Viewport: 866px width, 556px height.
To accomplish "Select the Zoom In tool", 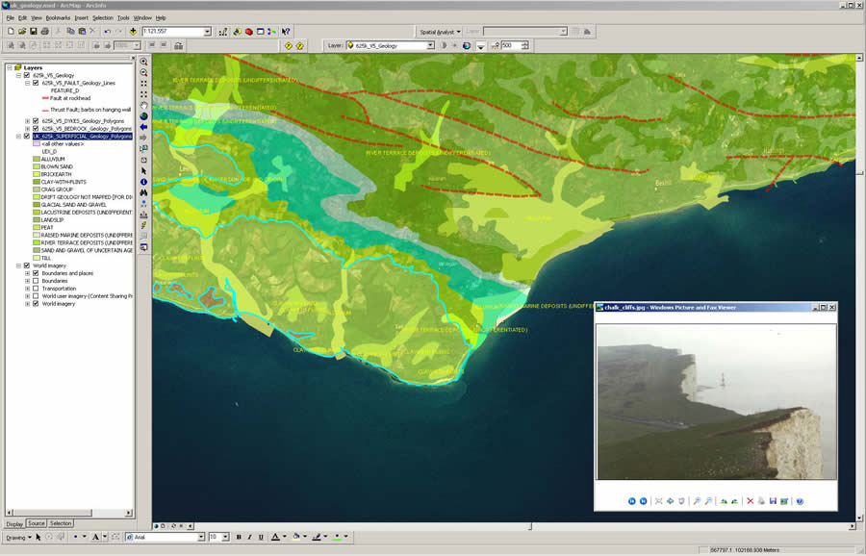I will pyautogui.click(x=143, y=62).
